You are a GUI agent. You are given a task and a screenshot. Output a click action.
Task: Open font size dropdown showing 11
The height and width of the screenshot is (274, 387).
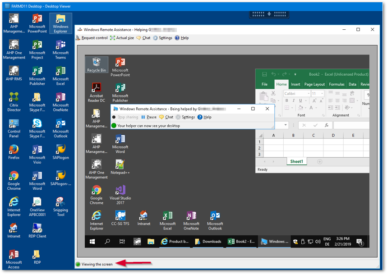322,94
